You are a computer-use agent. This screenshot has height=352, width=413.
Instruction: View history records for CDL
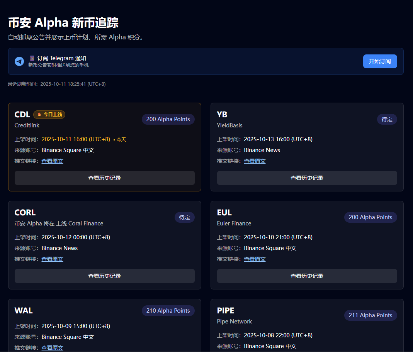(104, 178)
